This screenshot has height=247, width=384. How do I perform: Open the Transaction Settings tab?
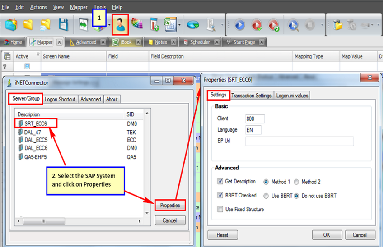pyautogui.click(x=251, y=96)
